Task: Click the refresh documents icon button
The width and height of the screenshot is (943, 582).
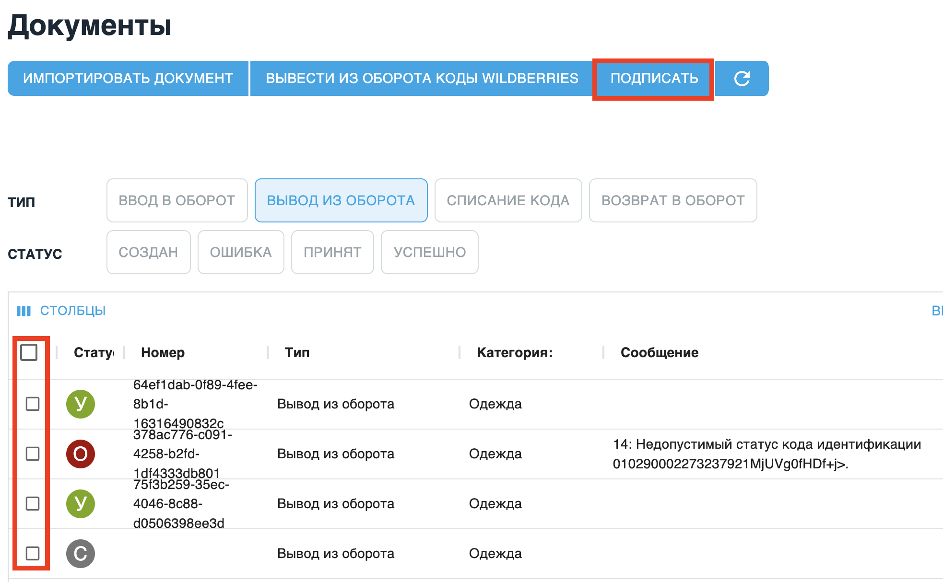Action: click(x=742, y=78)
